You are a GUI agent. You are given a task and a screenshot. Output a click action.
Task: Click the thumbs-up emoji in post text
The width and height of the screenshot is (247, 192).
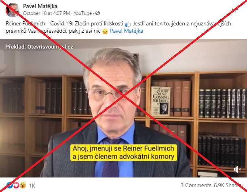point(128,24)
